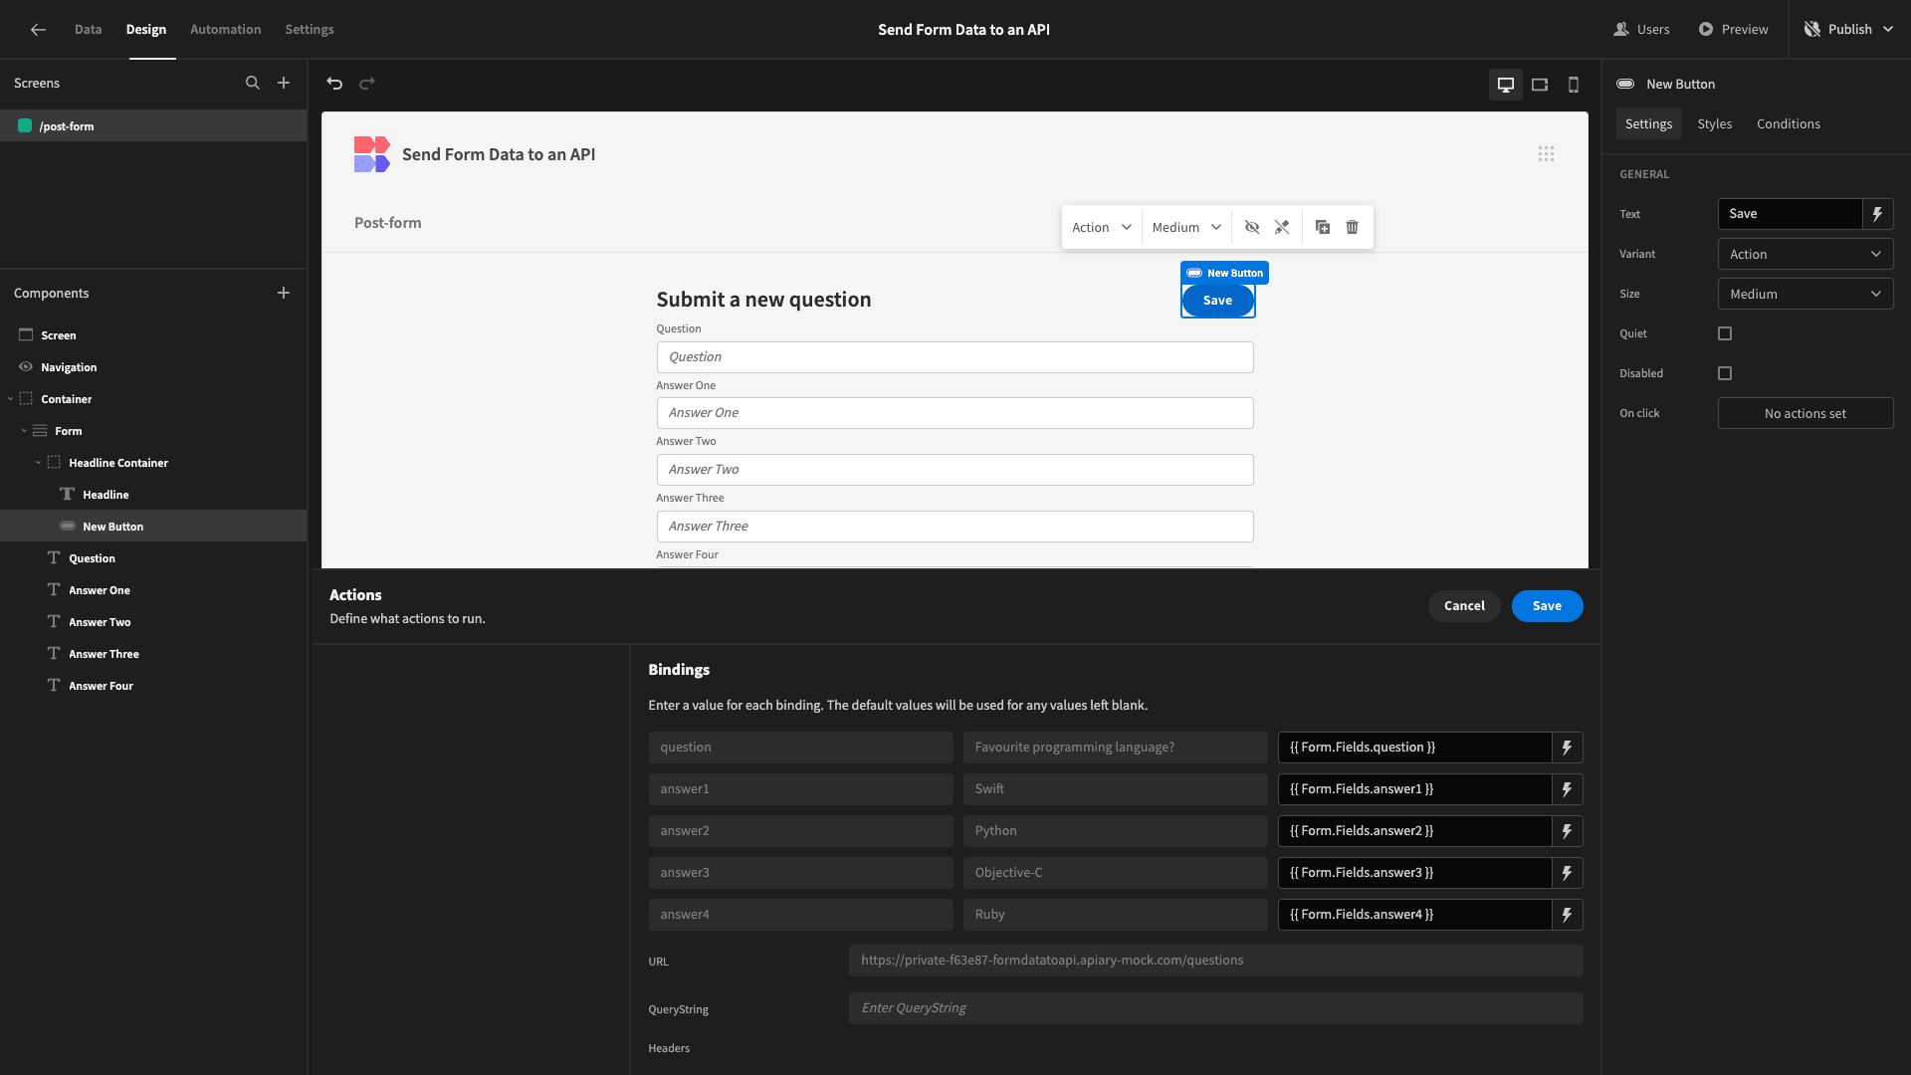Click the QueryString input field
Viewport: 1911px width, 1075px height.
click(1215, 1008)
